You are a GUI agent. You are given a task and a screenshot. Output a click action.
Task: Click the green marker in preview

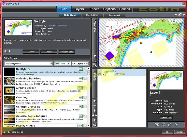151,52
